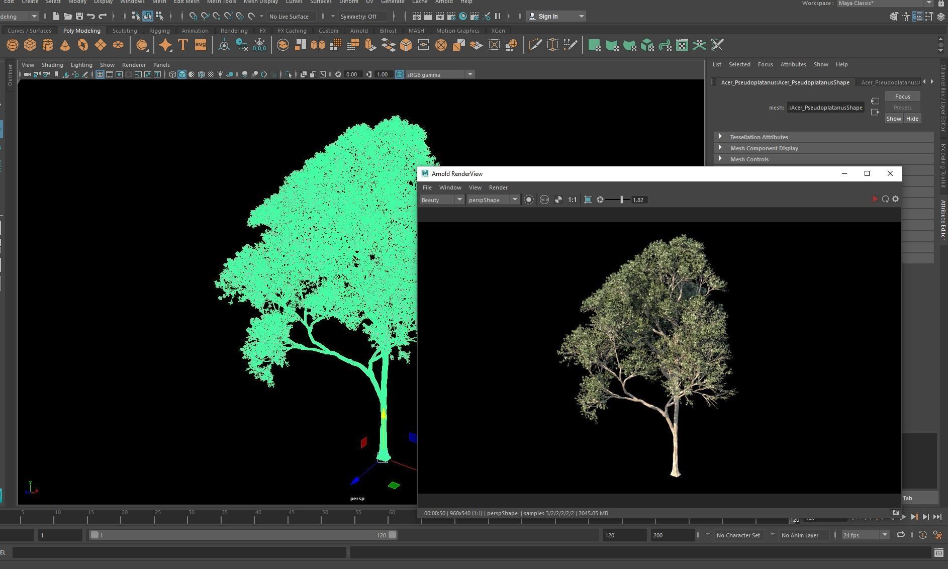Click the Extrude shelf icon

(x=371, y=45)
